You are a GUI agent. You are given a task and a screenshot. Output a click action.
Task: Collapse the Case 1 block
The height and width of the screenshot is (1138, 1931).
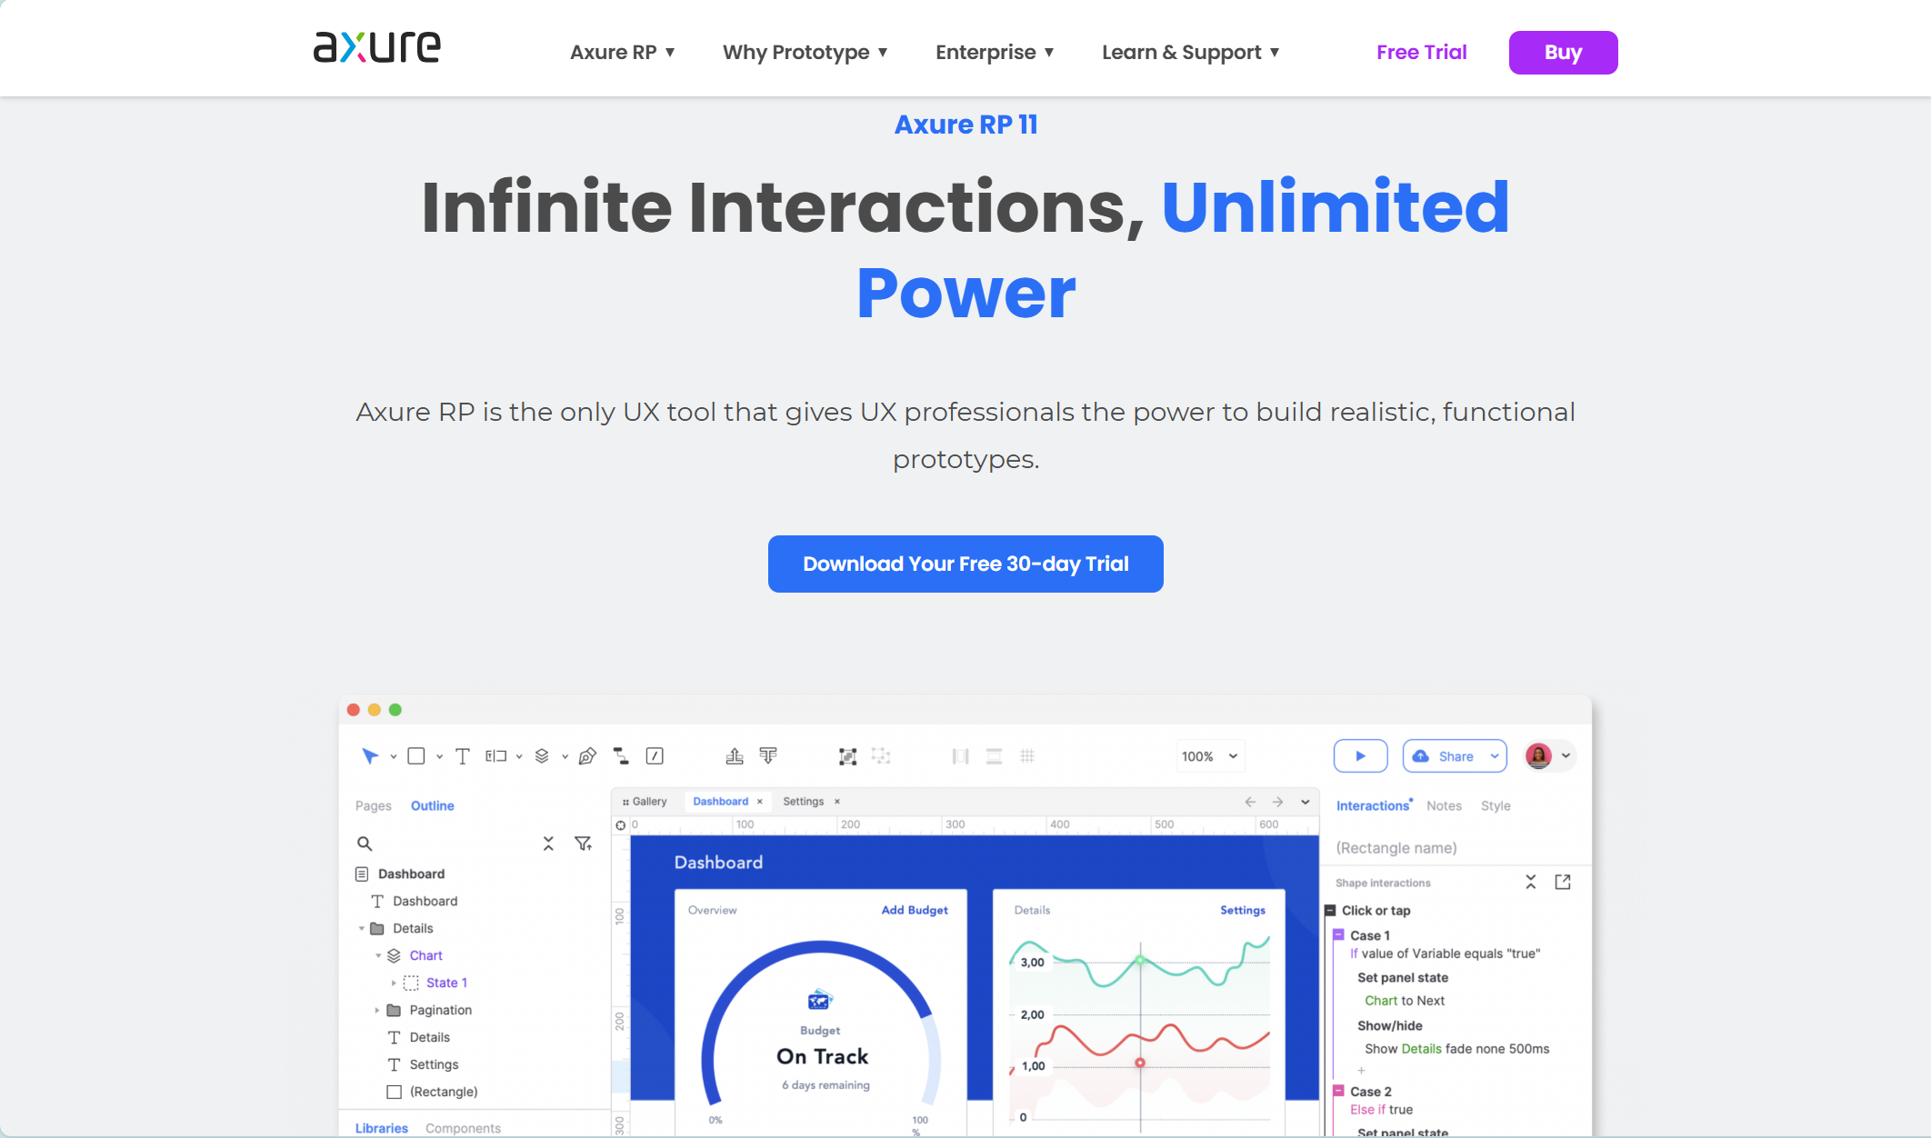point(1338,934)
